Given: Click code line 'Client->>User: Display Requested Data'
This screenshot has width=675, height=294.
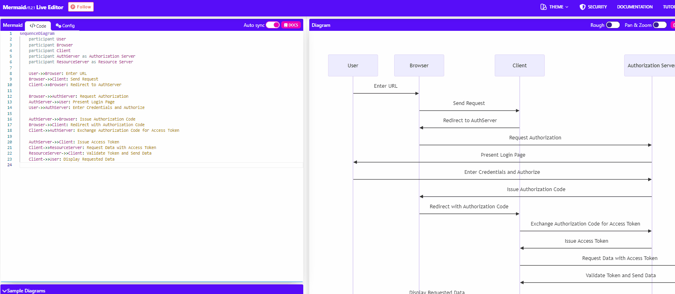Looking at the screenshot, I should coord(72,159).
